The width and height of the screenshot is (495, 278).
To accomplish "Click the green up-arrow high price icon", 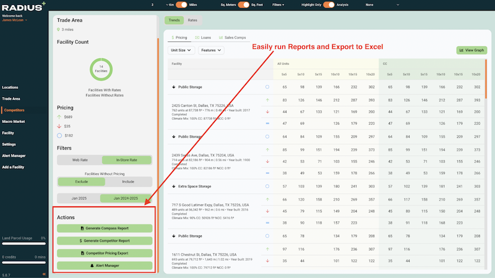I will click(59, 117).
